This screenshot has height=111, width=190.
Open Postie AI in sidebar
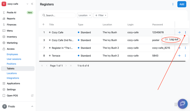pyautogui.click(x=12, y=12)
